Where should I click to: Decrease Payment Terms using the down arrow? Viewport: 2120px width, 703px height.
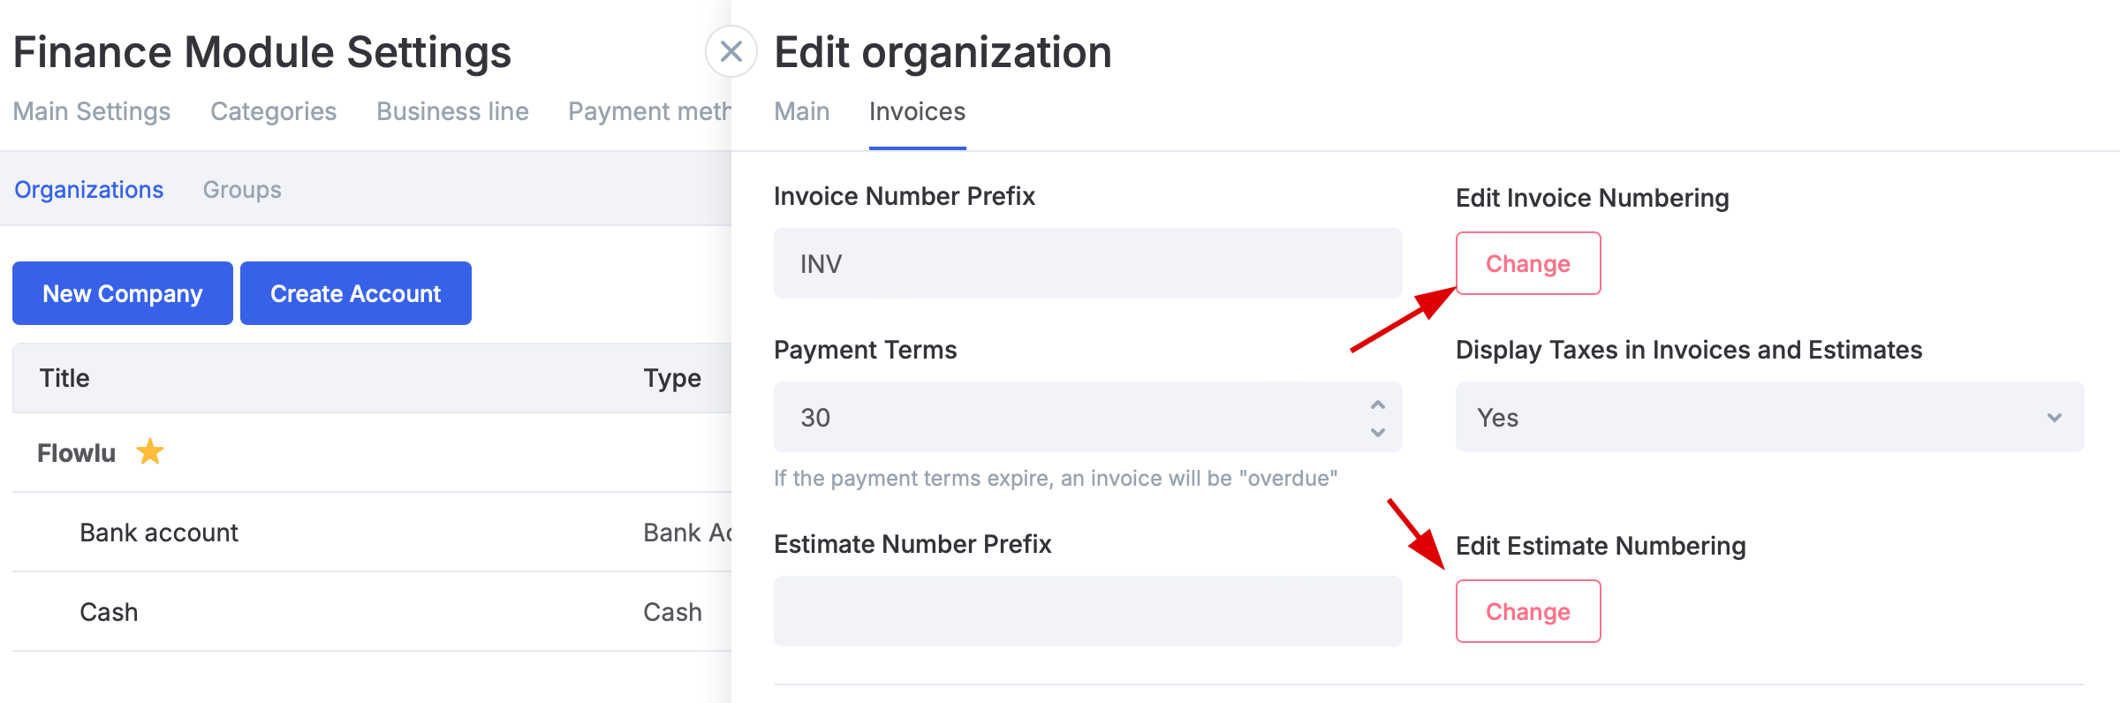click(1377, 432)
